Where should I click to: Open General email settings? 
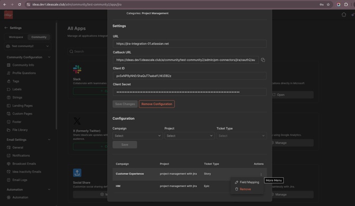(x=17, y=148)
